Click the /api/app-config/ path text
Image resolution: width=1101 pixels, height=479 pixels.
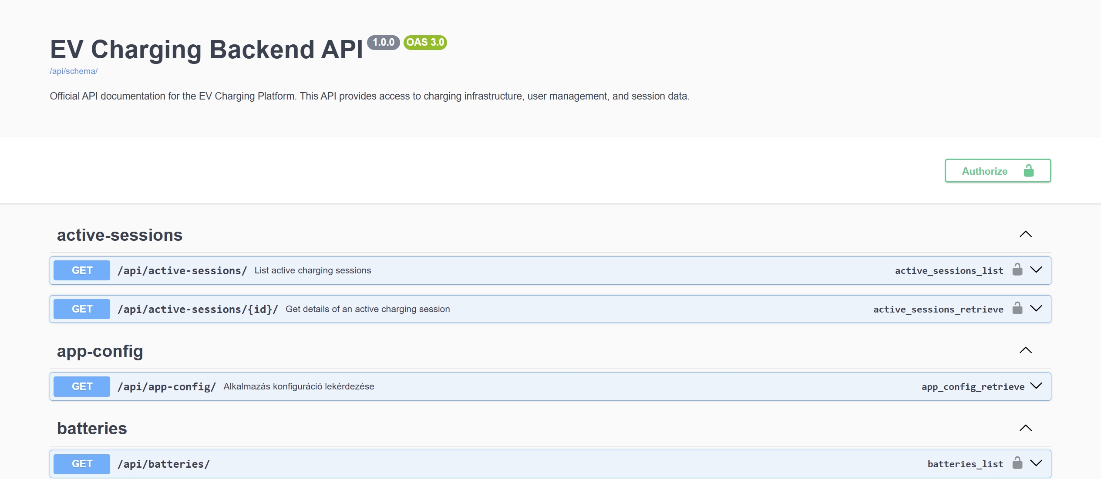click(167, 387)
